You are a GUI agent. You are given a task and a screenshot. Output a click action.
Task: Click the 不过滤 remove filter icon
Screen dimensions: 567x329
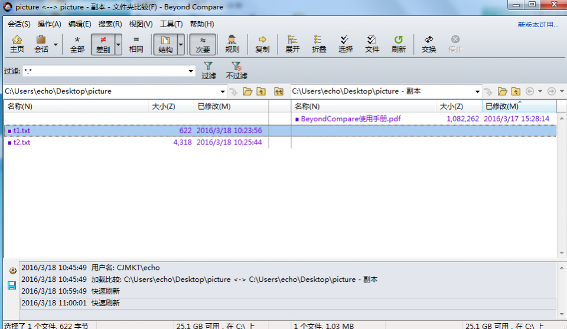[236, 70]
